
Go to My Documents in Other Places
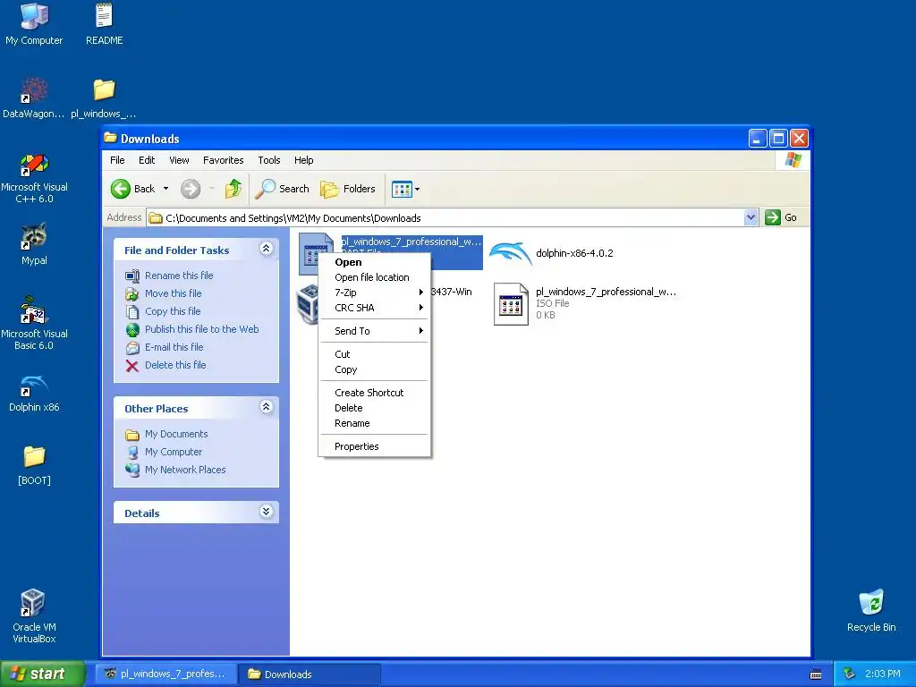pyautogui.click(x=176, y=434)
